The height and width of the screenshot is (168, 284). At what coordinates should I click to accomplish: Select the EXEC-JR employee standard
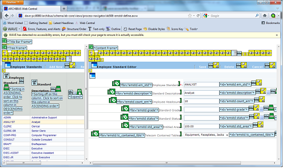click(x=8, y=157)
